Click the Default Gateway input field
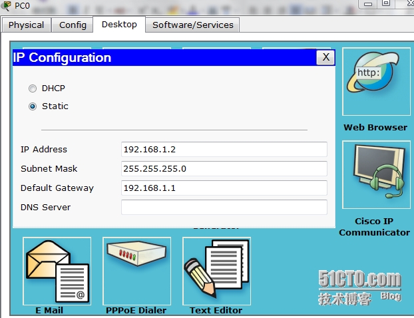This screenshot has width=414, height=318. pos(224,188)
